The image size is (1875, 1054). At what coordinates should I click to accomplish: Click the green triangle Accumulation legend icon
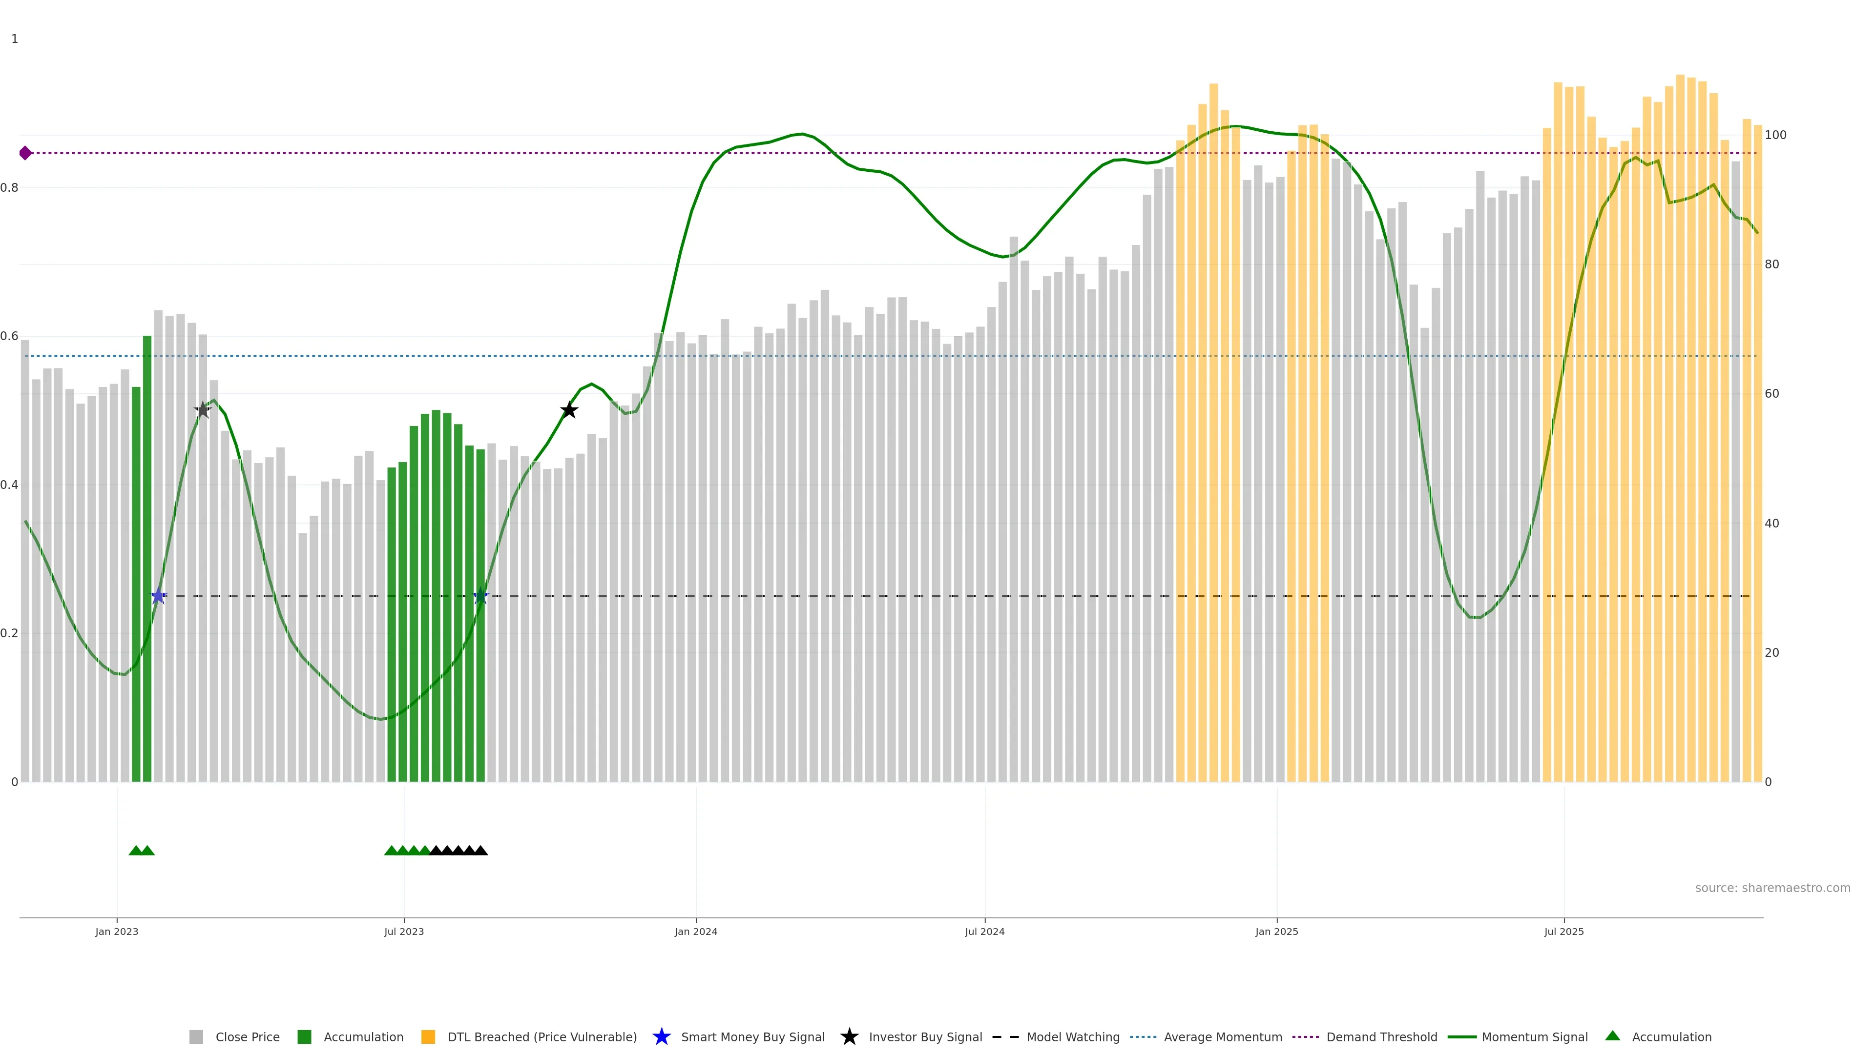[x=1612, y=1036]
